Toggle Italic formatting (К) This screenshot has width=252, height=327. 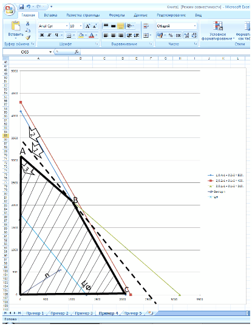[x=49, y=35]
